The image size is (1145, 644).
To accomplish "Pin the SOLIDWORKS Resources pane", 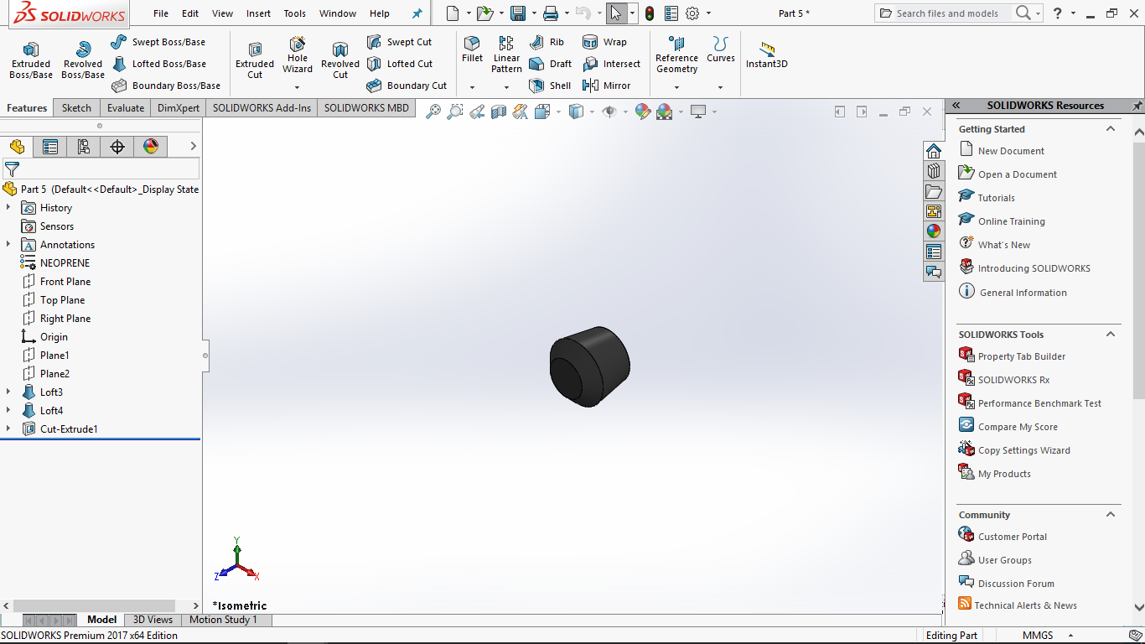I will point(1137,106).
